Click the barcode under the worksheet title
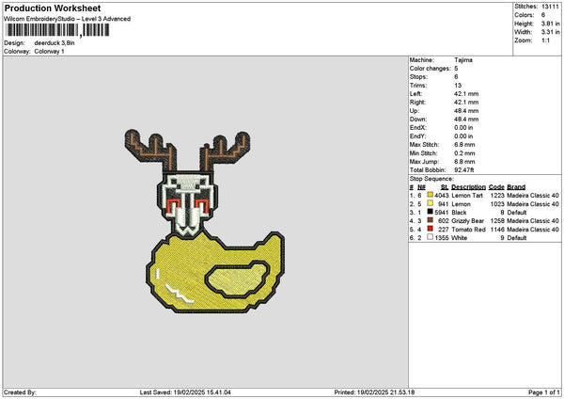 (57, 30)
